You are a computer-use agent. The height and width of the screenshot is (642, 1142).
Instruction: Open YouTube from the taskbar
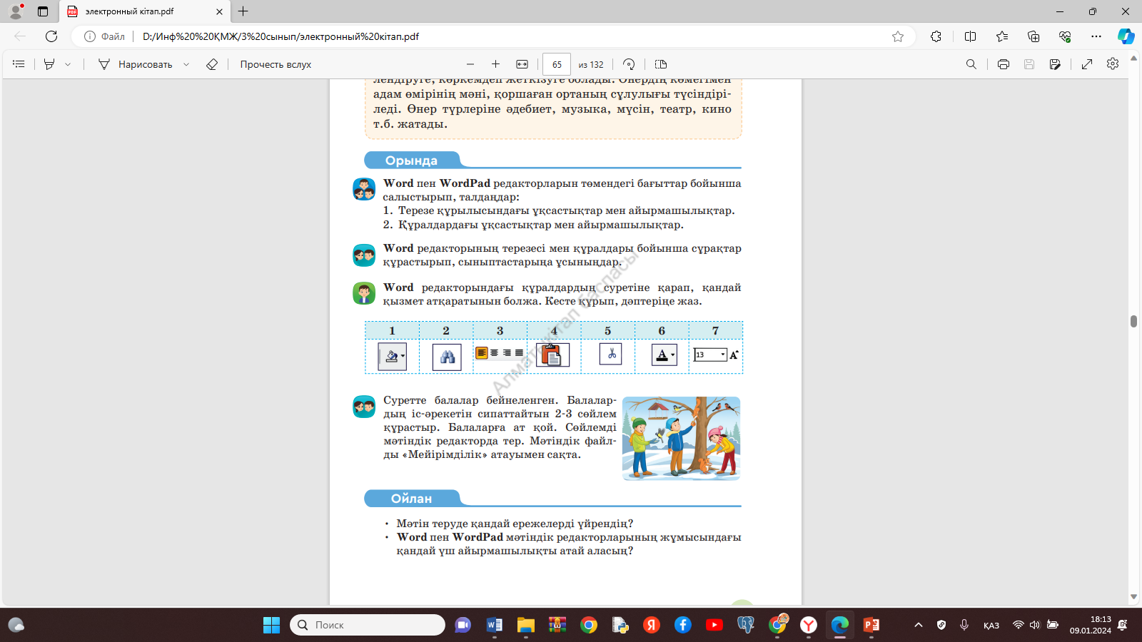(x=714, y=625)
